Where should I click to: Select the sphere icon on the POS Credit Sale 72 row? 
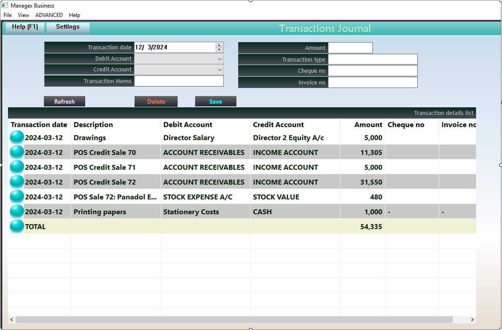(16, 182)
